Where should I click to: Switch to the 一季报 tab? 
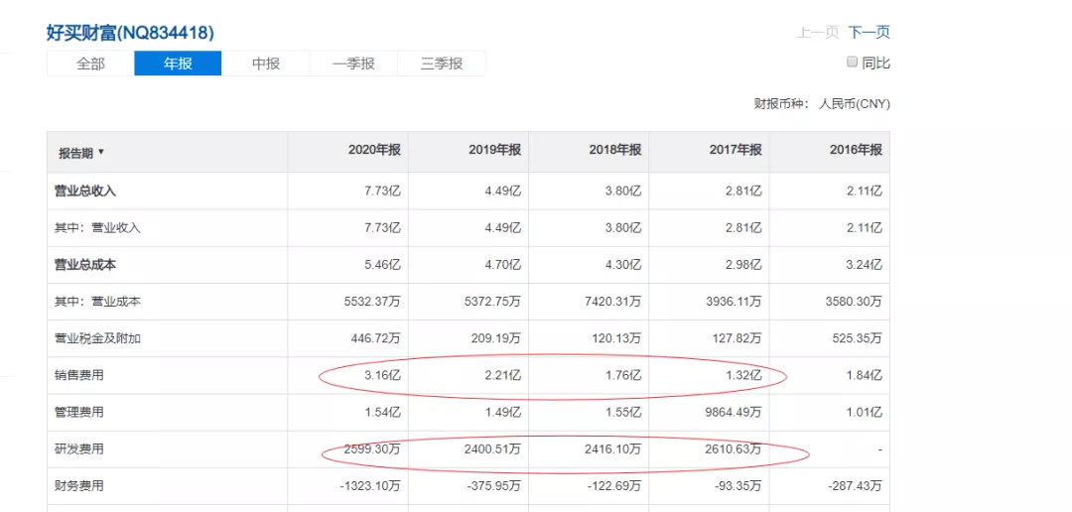point(353,64)
